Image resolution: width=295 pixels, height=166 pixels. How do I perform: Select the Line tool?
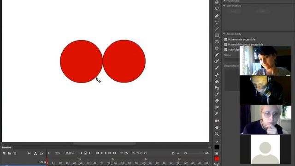click(217, 29)
